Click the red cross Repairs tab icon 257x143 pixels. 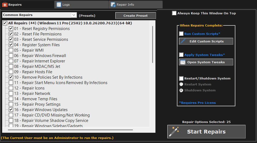pyautogui.click(x=5, y=5)
